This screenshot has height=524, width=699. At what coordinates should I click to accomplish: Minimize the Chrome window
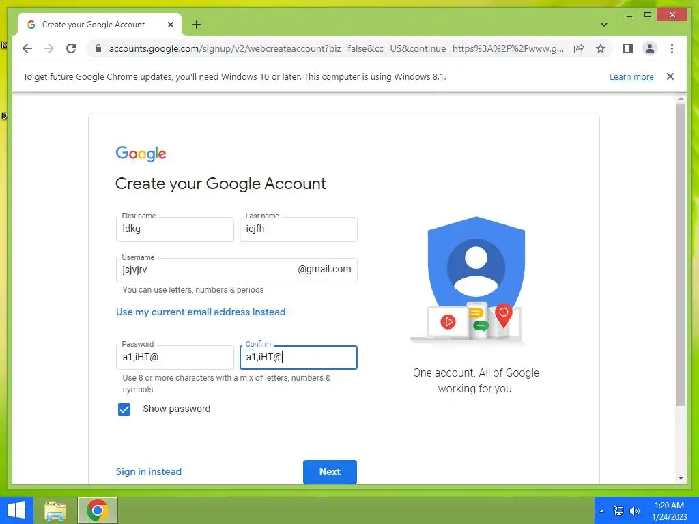[629, 15]
